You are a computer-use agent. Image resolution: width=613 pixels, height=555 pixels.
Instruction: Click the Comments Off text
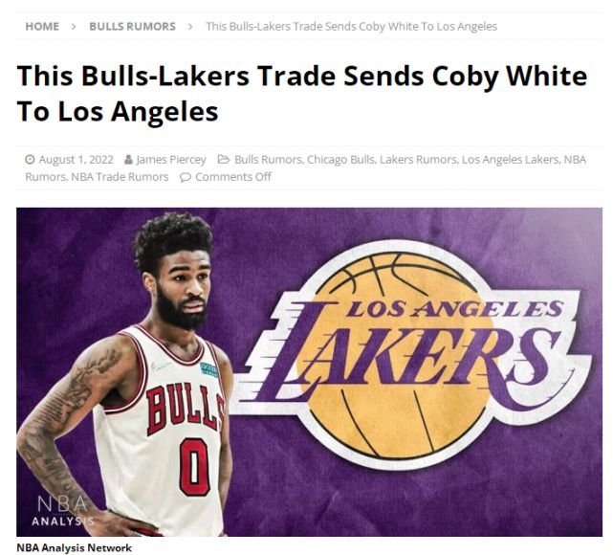click(x=233, y=177)
